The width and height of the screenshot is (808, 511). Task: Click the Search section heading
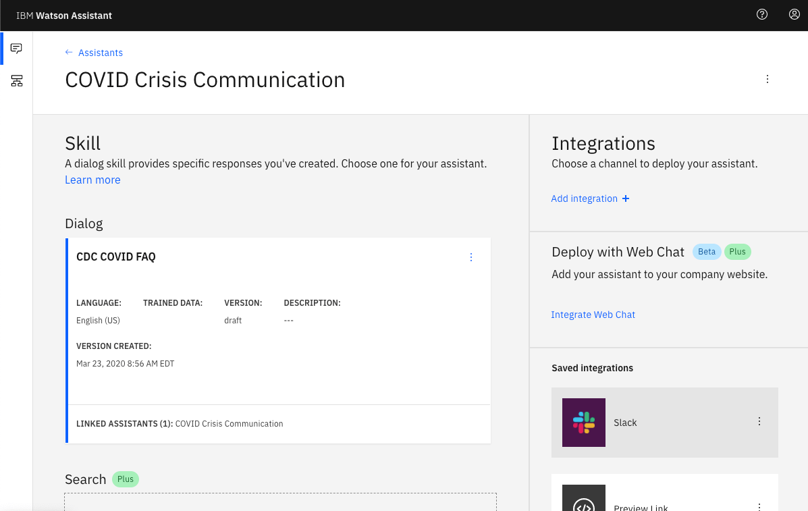(86, 479)
